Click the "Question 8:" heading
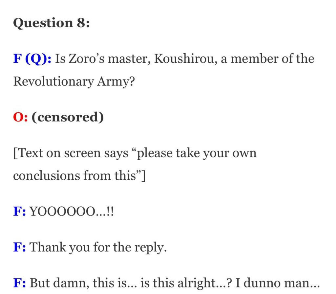This screenshot has height=294, width=336. [52, 23]
